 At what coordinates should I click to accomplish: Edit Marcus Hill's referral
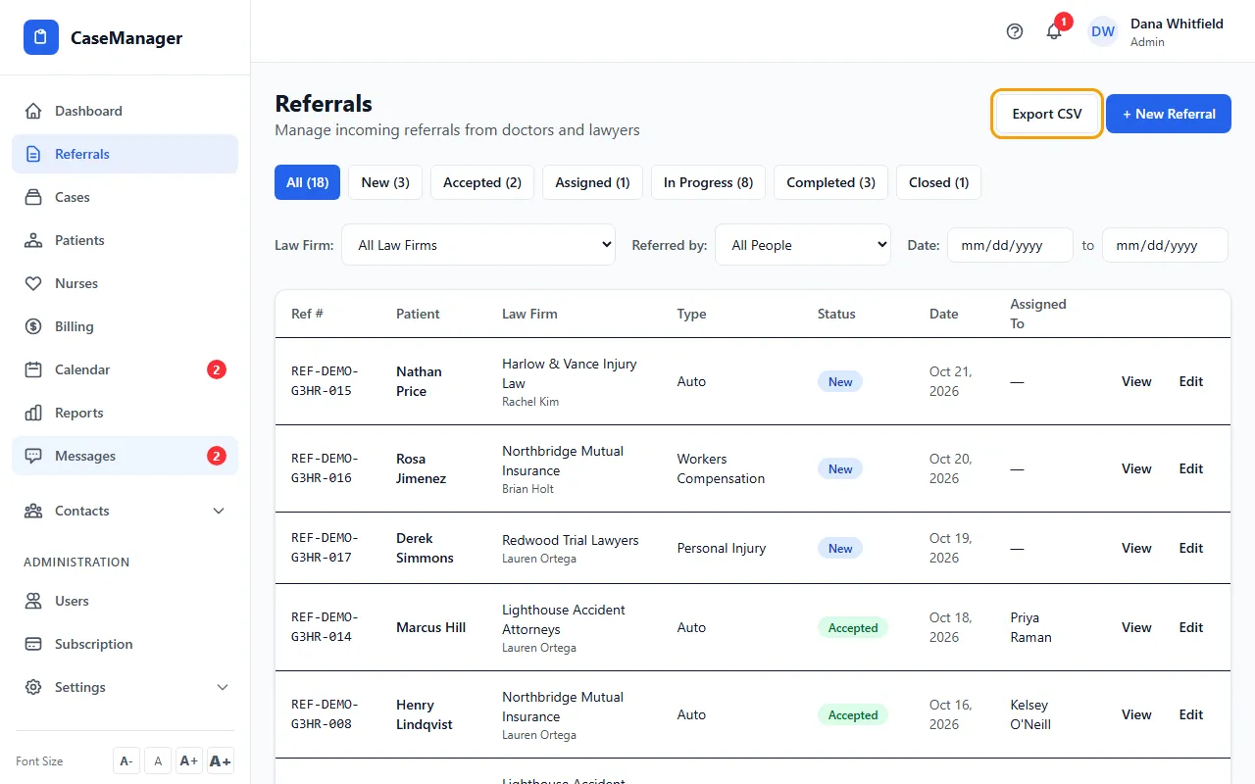coord(1190,627)
